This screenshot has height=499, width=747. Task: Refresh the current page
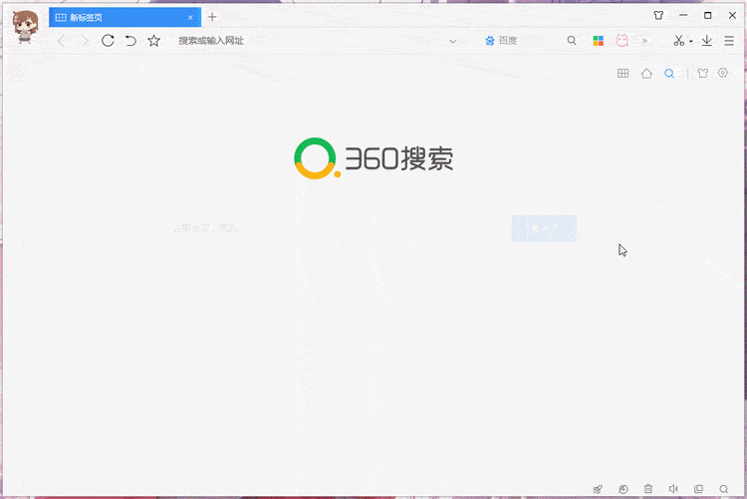(109, 41)
